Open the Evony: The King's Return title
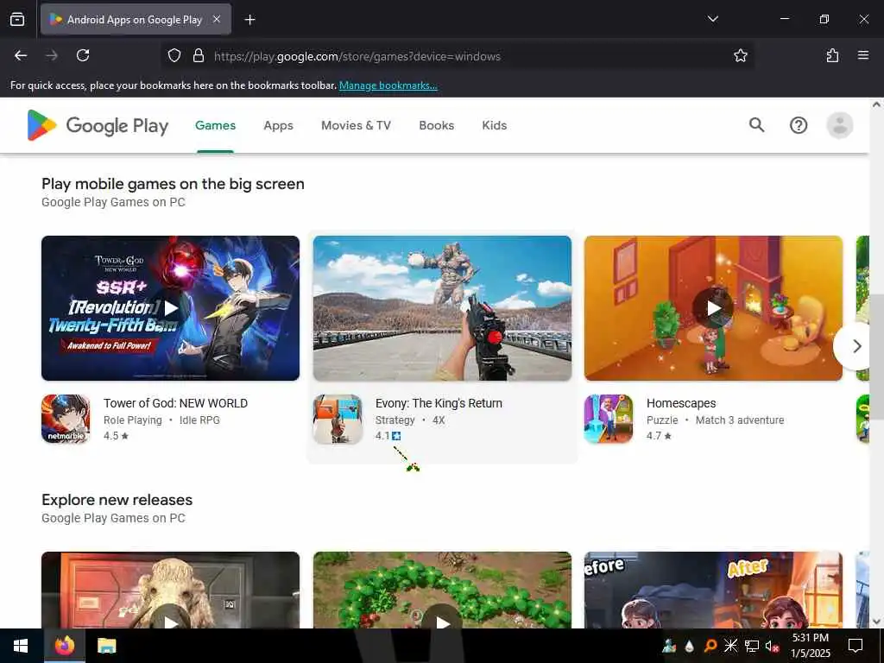This screenshot has height=663, width=884. (x=439, y=403)
